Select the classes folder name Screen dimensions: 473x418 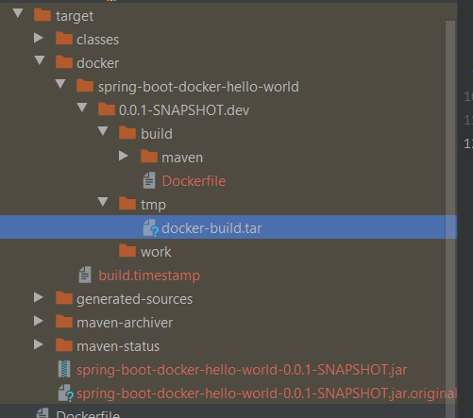coord(98,40)
